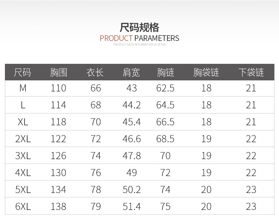The width and height of the screenshot is (279, 220).
Task: Select the 衣长 column header
Action: (95, 73)
